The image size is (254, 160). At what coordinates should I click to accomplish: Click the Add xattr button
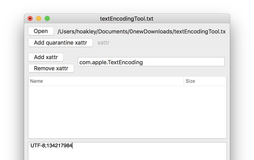46,57
